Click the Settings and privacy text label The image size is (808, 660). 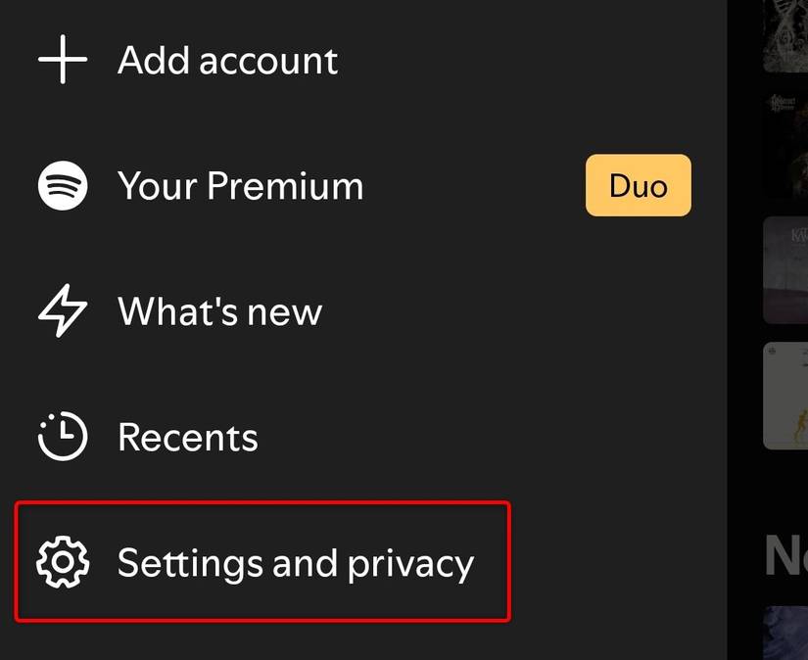click(296, 563)
